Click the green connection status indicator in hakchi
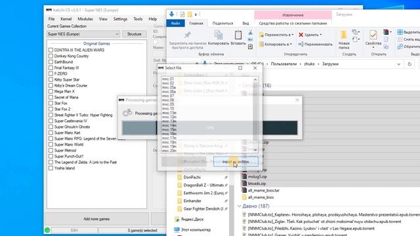The image size is (420, 236). (x=47, y=230)
